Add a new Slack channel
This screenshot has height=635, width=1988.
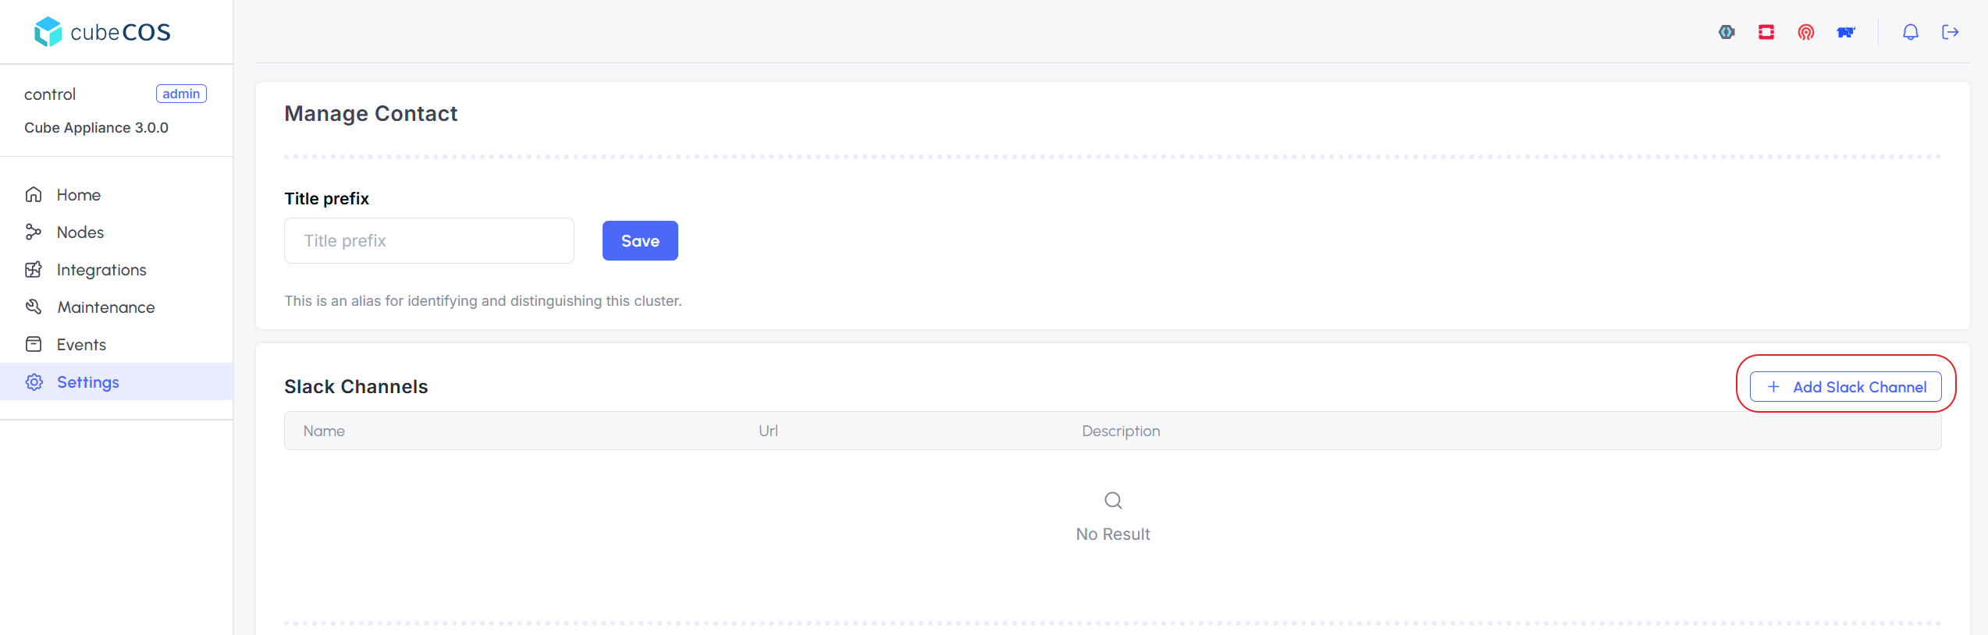[x=1845, y=387]
